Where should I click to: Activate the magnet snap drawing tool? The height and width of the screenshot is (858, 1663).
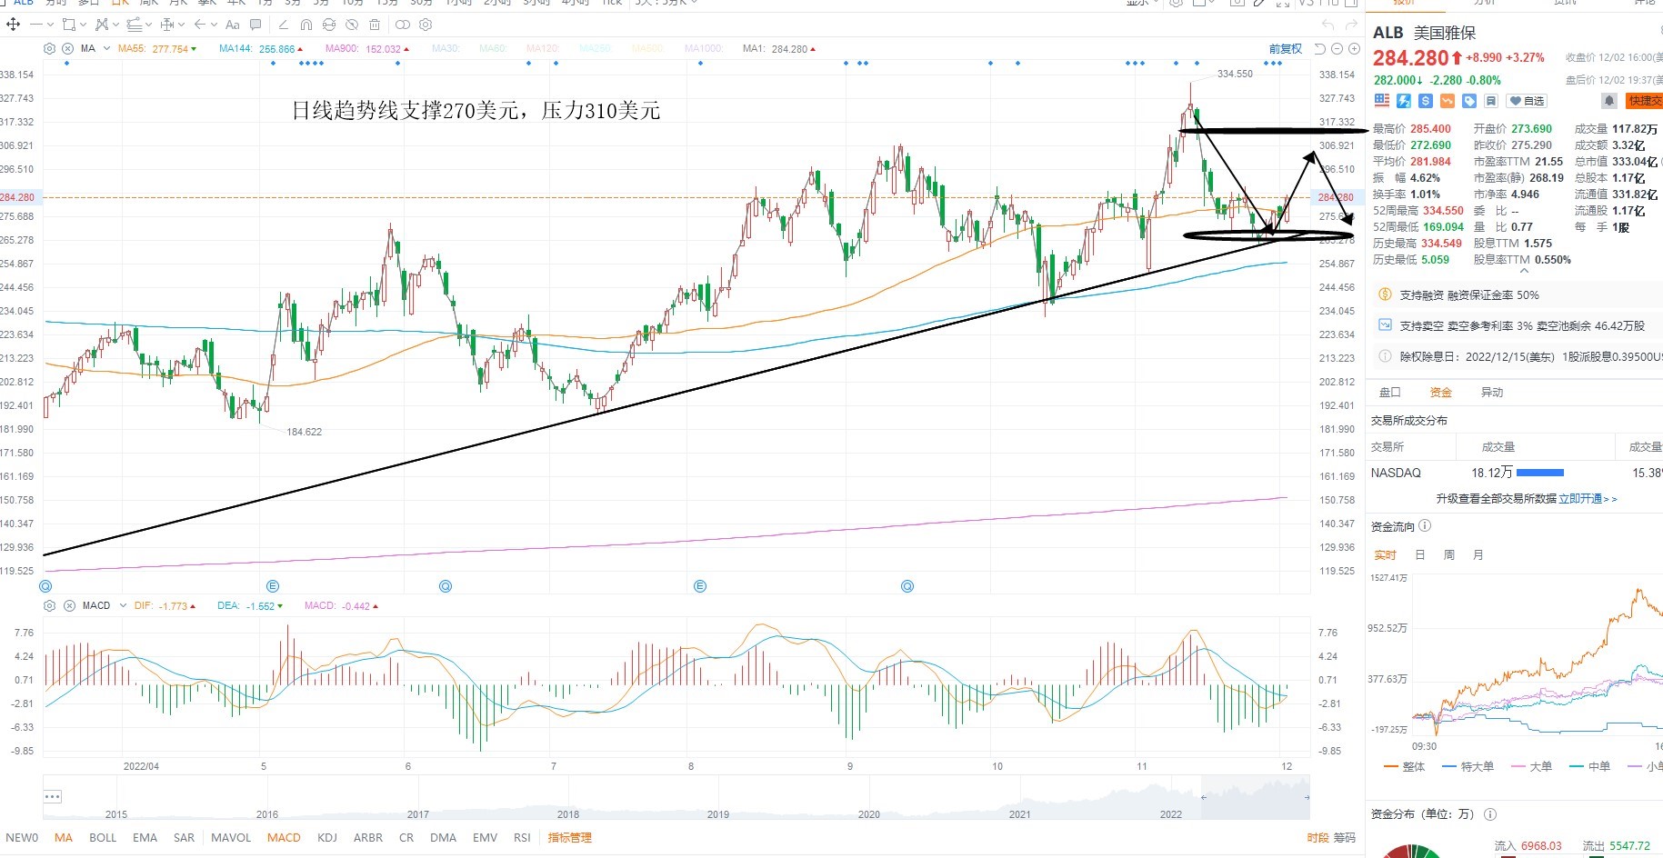click(x=306, y=25)
